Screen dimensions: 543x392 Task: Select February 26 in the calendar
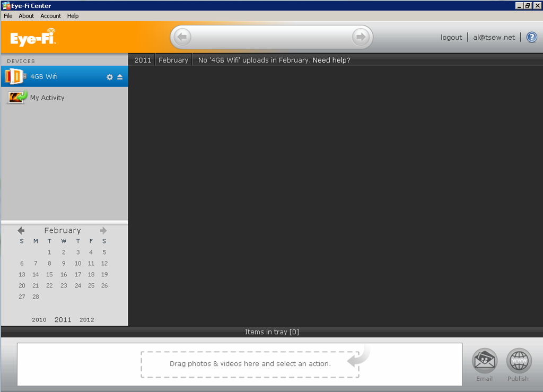coord(104,285)
